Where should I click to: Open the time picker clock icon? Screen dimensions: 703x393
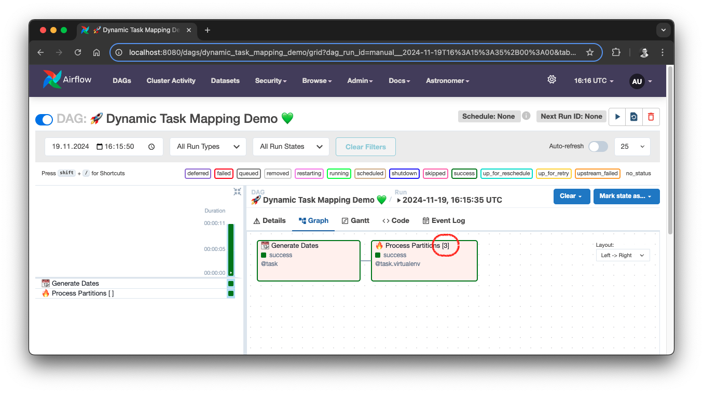tap(151, 146)
